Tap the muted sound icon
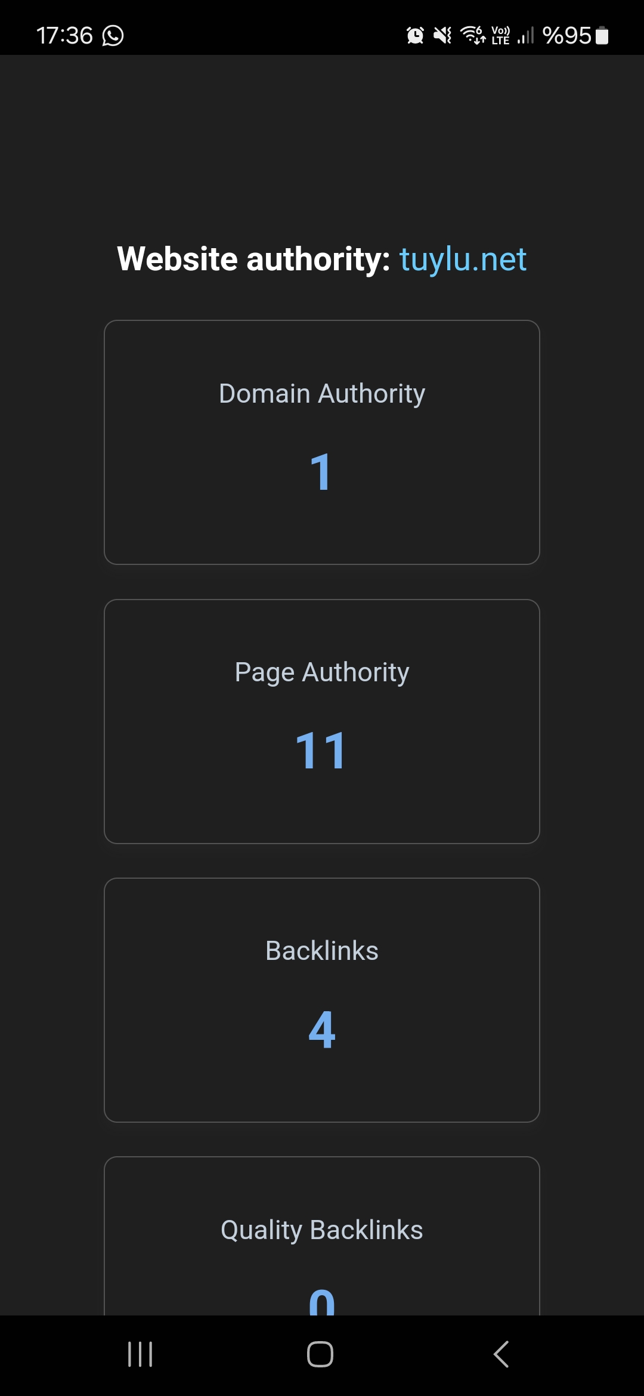 click(x=442, y=36)
